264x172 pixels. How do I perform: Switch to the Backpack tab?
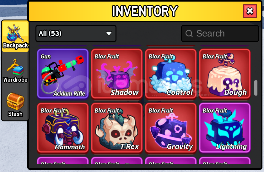tap(15, 36)
